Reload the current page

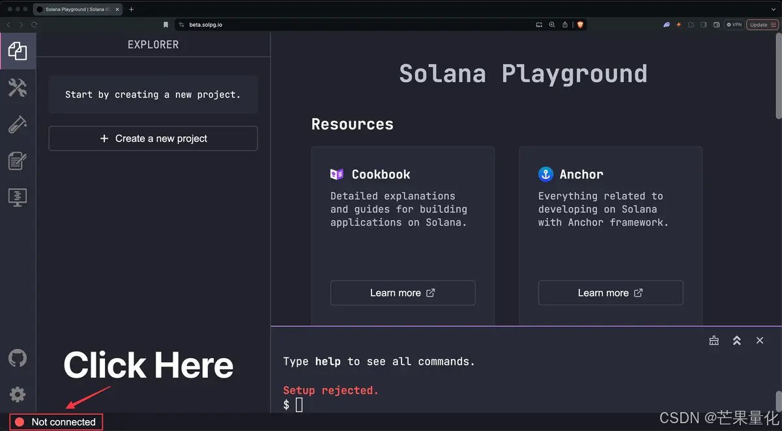[34, 25]
